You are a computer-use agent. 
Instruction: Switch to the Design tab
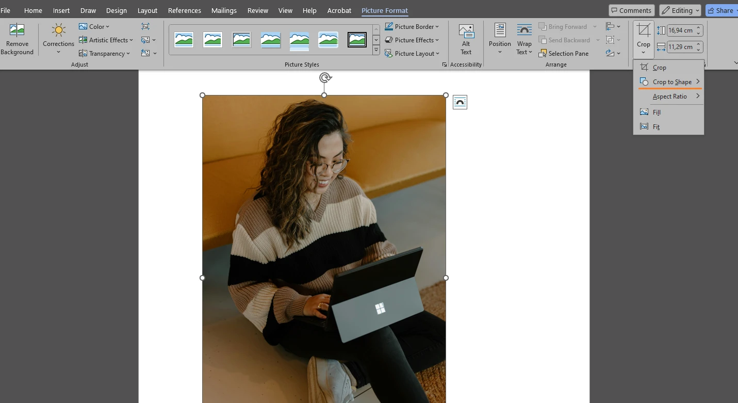pyautogui.click(x=116, y=10)
